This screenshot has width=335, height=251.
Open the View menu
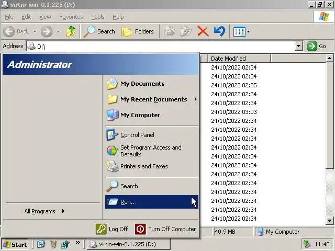(x=45, y=17)
